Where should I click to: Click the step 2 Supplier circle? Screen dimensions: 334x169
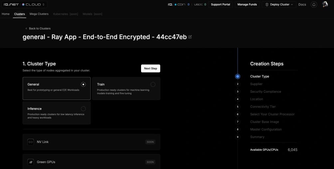(x=238, y=84)
